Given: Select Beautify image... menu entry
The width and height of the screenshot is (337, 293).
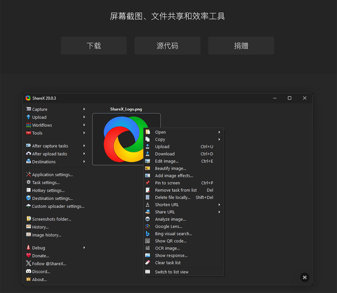Looking at the screenshot, I should click(184, 168).
